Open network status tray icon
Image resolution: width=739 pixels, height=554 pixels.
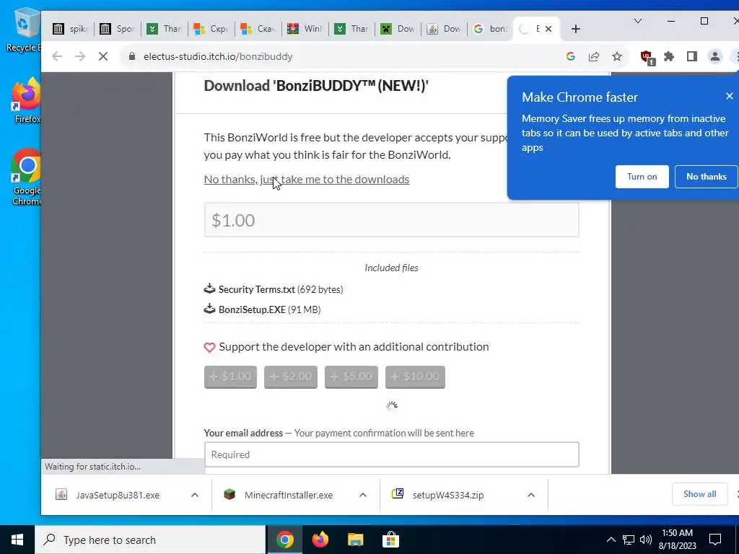point(629,540)
